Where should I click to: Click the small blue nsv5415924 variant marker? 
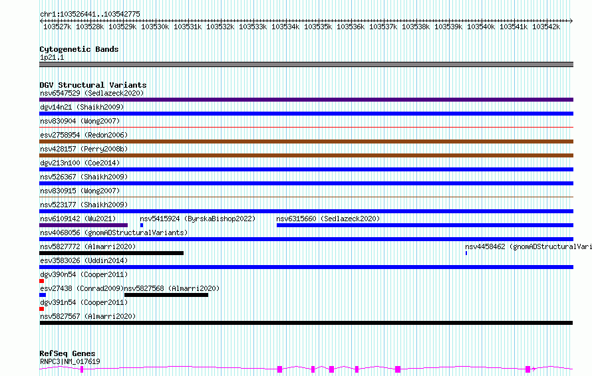pyautogui.click(x=142, y=225)
